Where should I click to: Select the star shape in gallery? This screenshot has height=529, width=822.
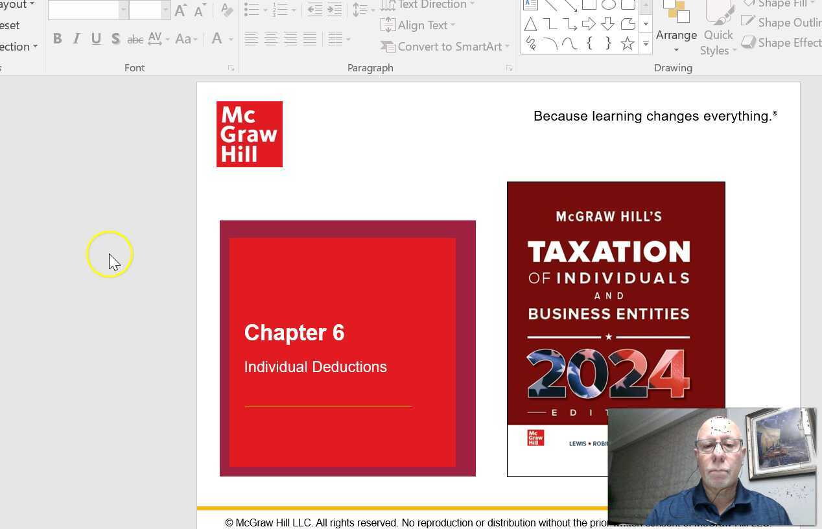pos(627,43)
